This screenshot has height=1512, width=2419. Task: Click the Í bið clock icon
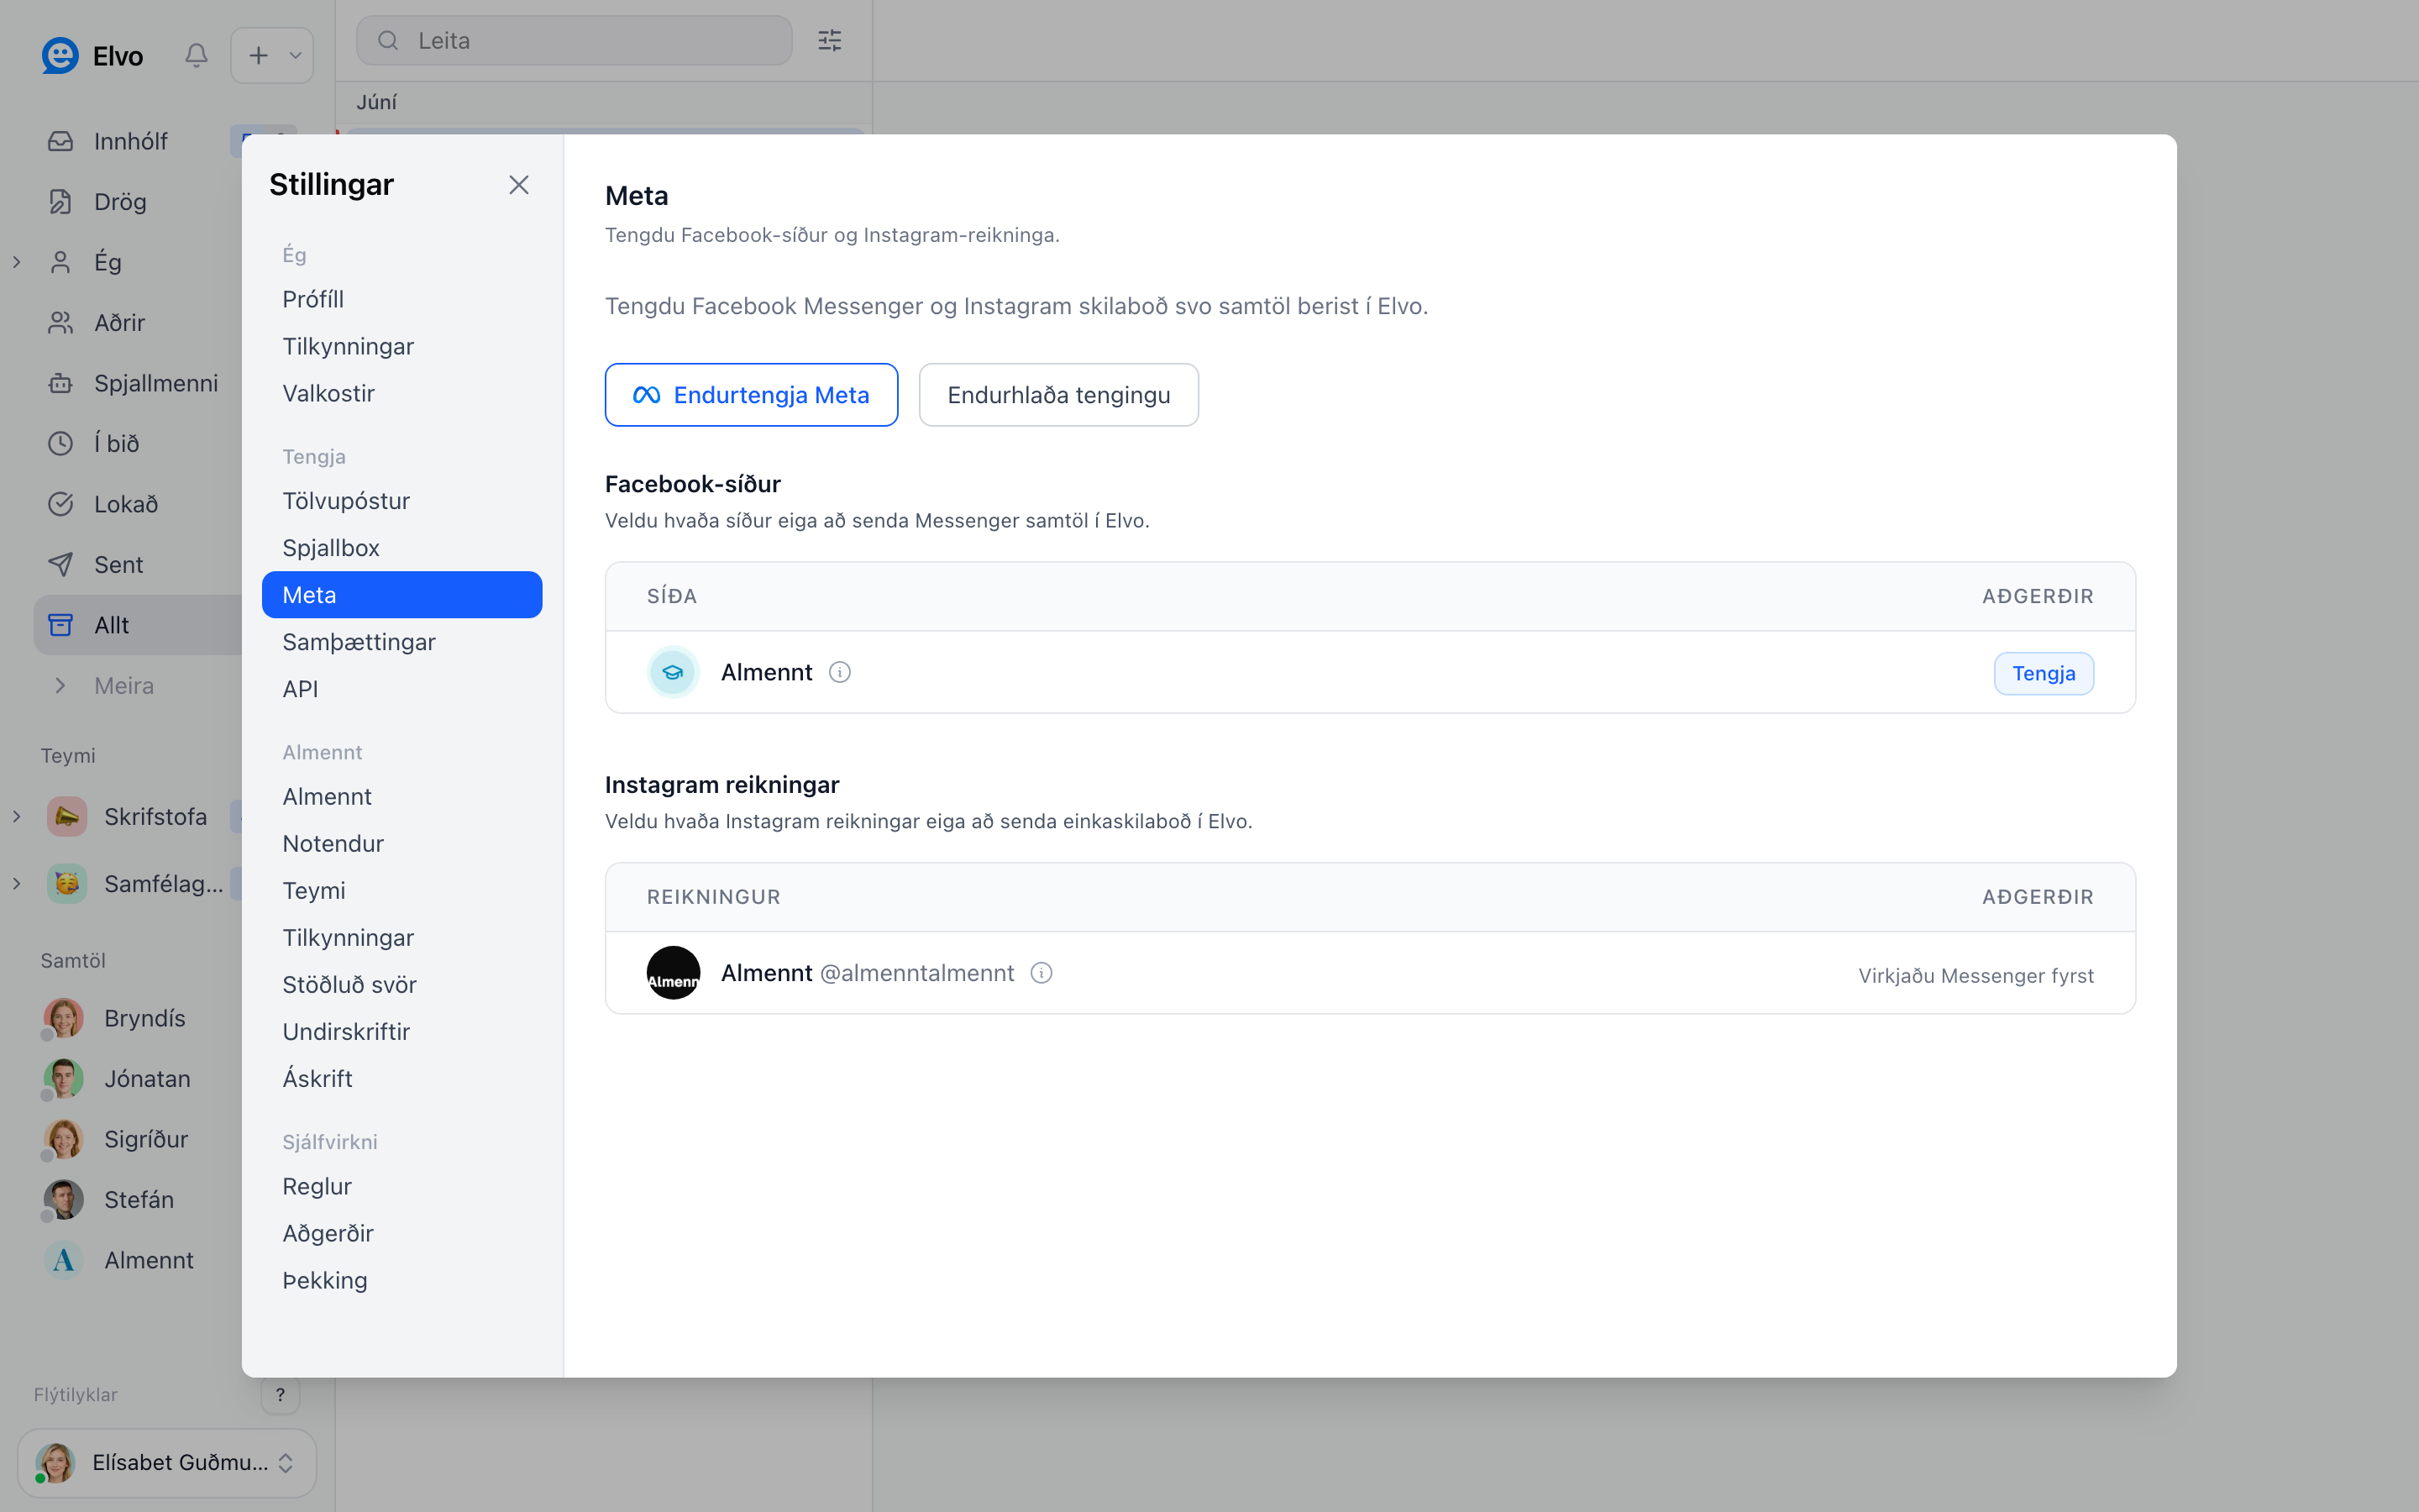[61, 443]
